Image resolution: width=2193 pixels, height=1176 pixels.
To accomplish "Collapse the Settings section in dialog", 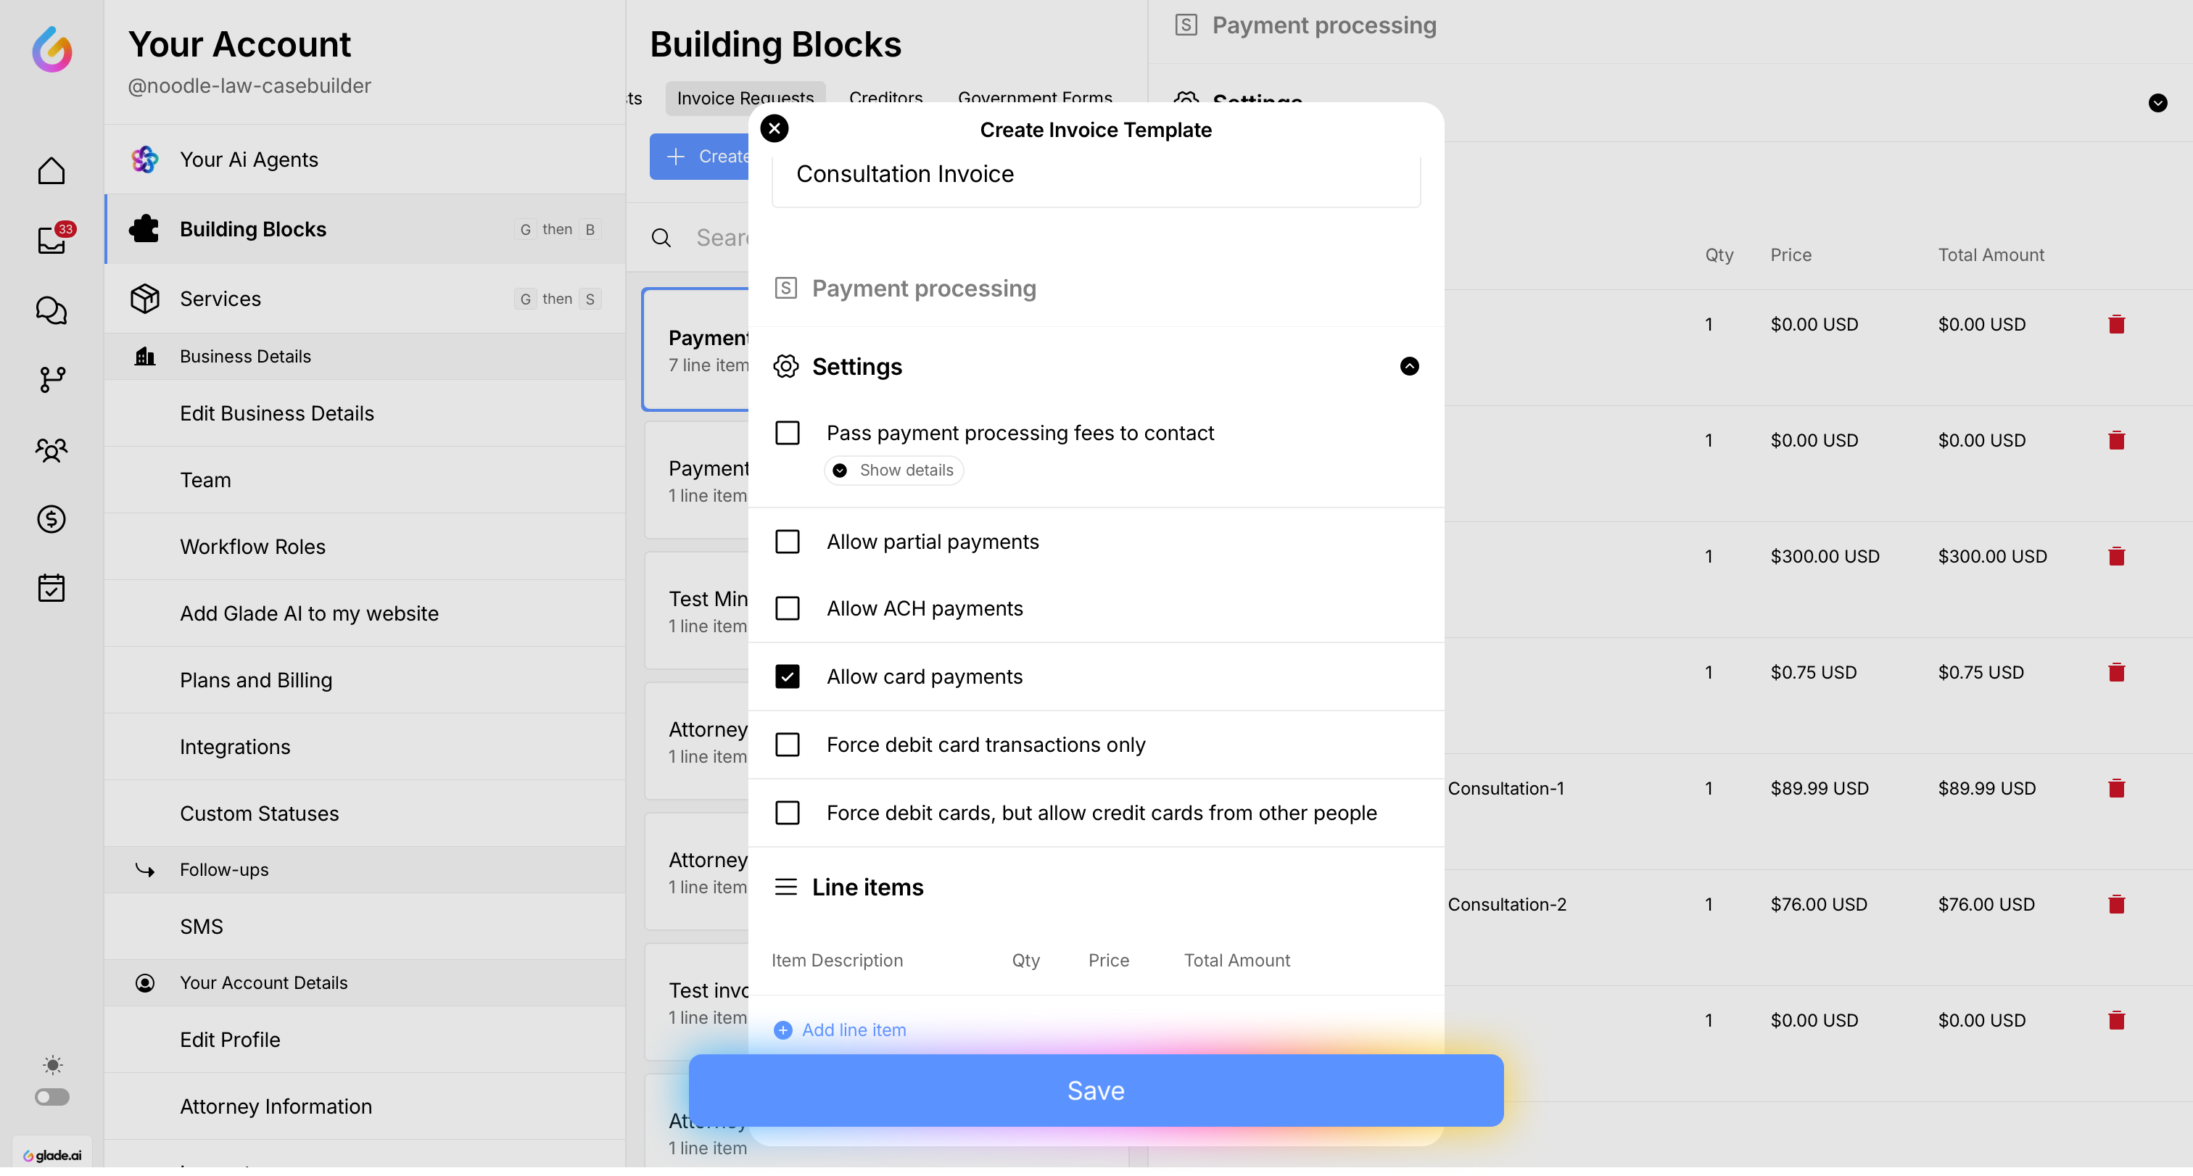I will pos(1409,366).
